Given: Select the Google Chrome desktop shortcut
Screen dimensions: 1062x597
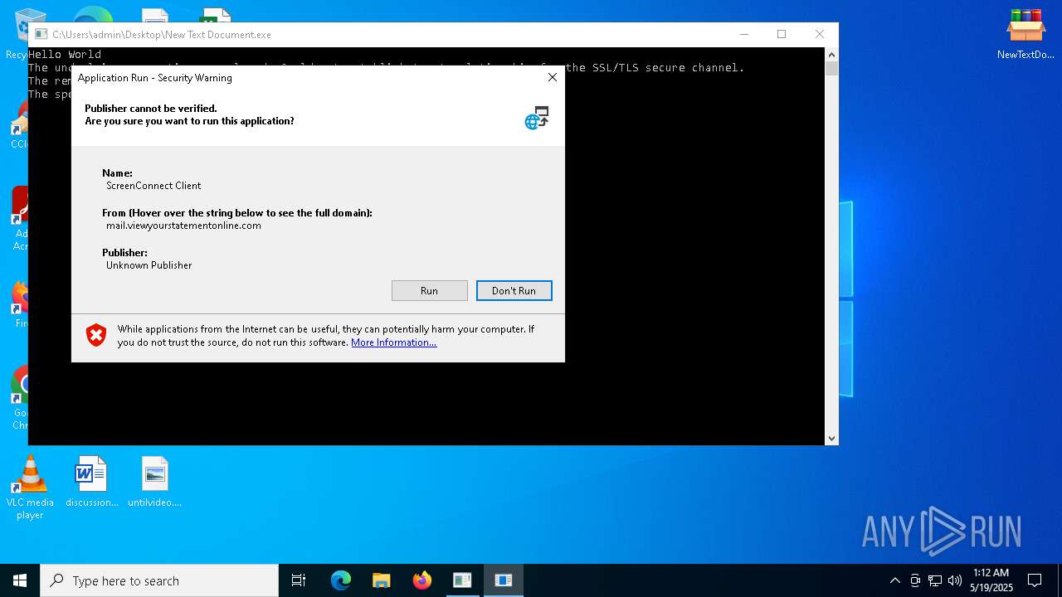Looking at the screenshot, I should [20, 398].
